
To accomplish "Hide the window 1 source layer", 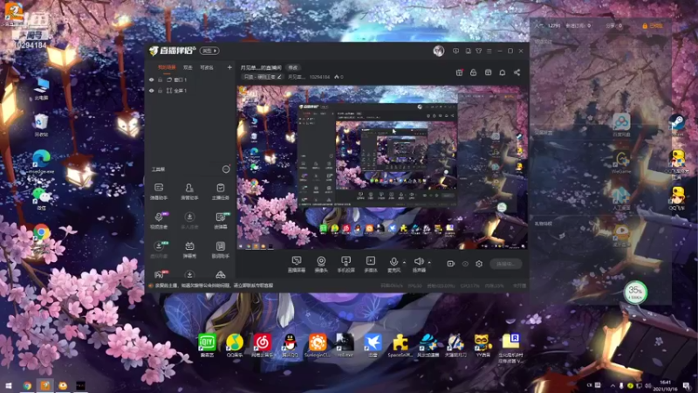I will click(151, 79).
